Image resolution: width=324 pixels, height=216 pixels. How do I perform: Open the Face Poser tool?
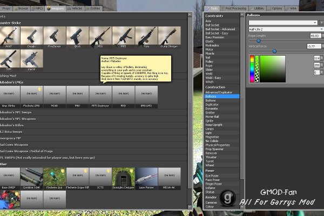(x=222, y=180)
